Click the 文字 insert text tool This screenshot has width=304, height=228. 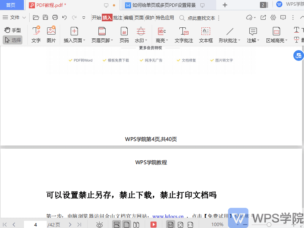(x=36, y=35)
